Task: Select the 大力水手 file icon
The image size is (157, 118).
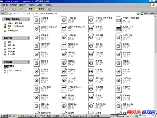Action: tap(64, 80)
